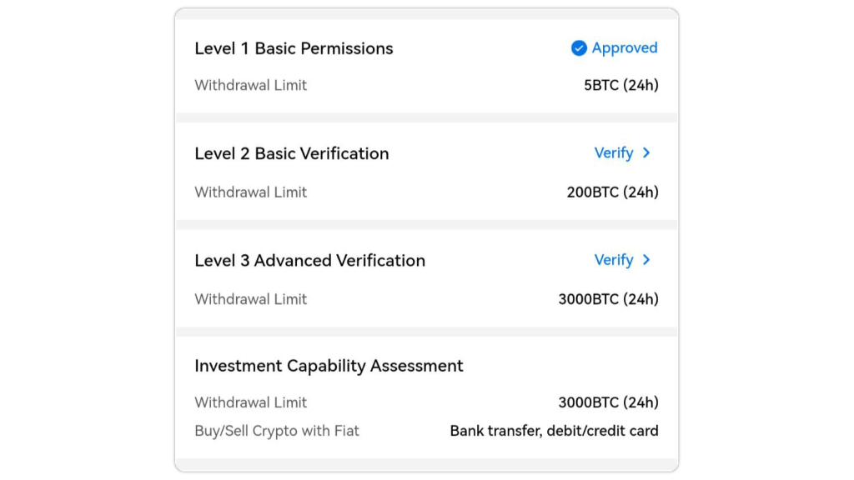The image size is (854, 480).
Task: Click the blue Approved checkmark icon
Action: point(579,48)
